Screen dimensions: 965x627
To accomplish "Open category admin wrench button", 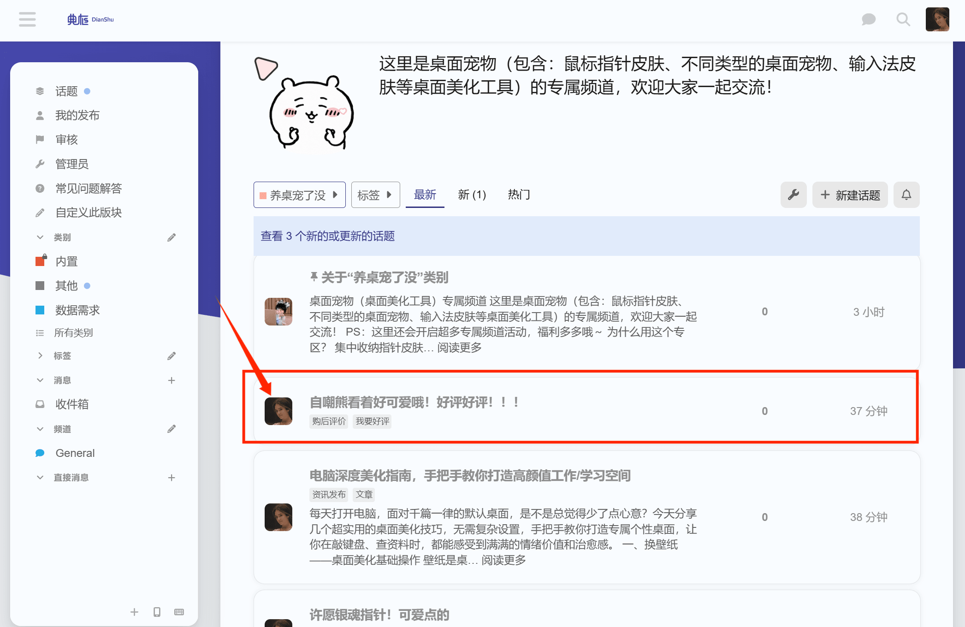I will coord(793,195).
